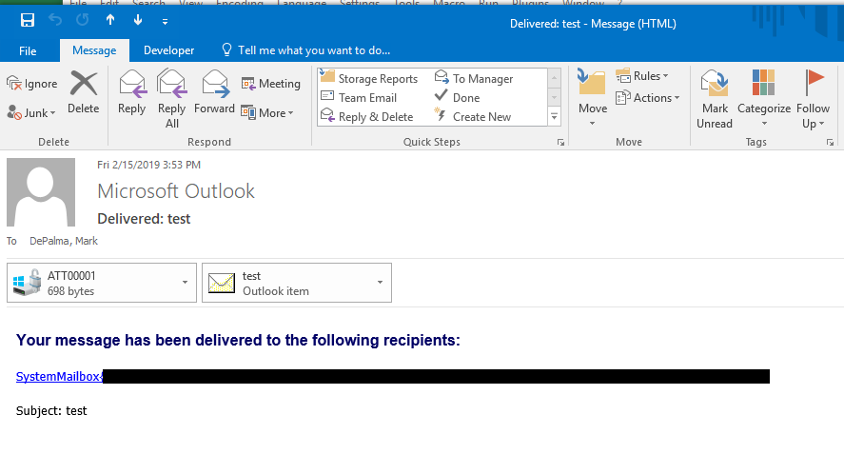844x474 pixels.
Task: Open the Categorize color menu
Action: pyautogui.click(x=764, y=98)
